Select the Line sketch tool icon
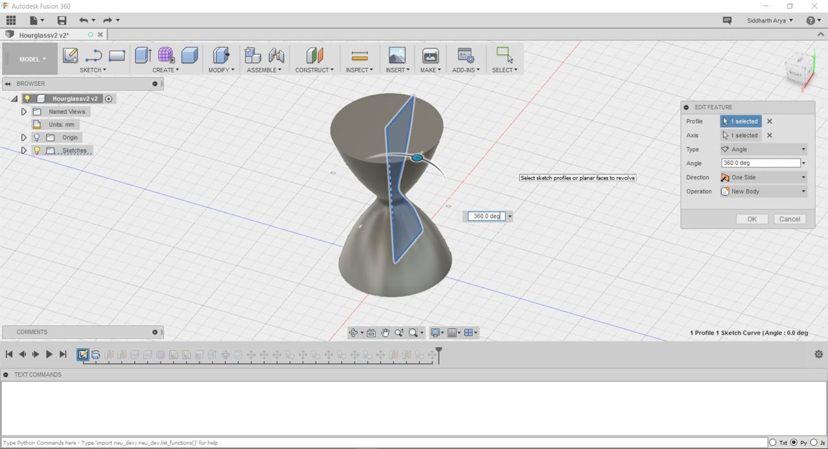The width and height of the screenshot is (828, 449). pos(94,56)
